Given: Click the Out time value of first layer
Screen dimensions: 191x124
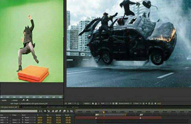Looking at the screenshot, I should pyautogui.click(x=49, y=118).
